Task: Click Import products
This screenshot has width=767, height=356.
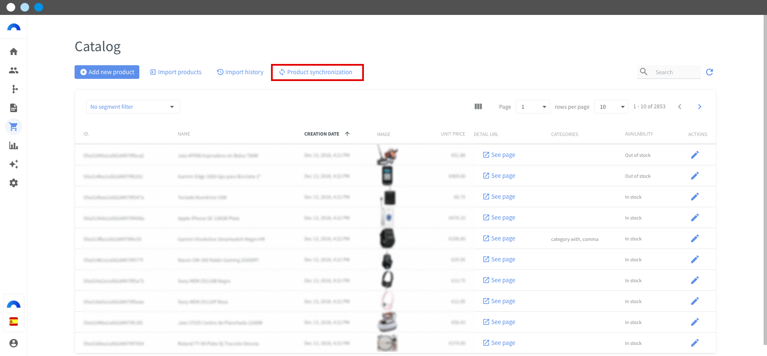Action: (176, 72)
